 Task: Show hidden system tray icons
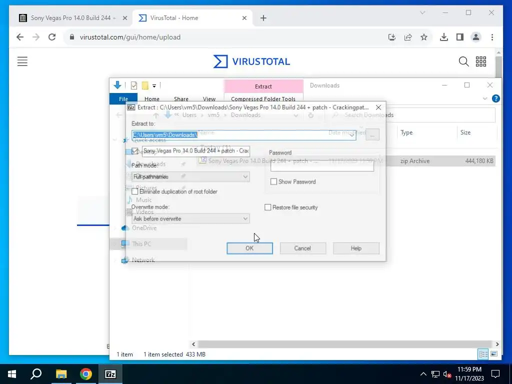coord(423,374)
